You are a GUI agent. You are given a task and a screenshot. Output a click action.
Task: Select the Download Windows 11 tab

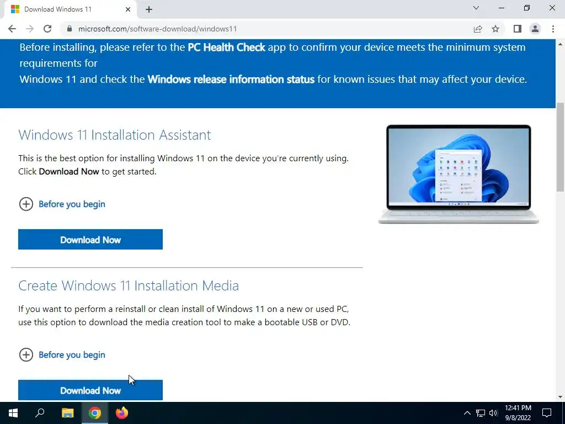[x=71, y=9]
